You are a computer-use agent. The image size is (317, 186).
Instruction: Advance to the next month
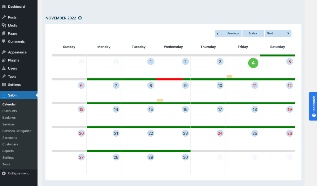click(278, 33)
